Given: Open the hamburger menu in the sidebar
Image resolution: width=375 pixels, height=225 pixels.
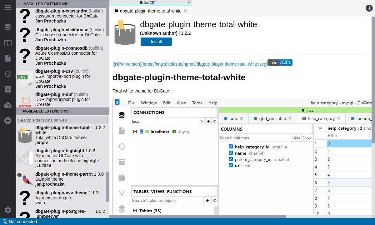Looking at the screenshot, I should point(8,7).
